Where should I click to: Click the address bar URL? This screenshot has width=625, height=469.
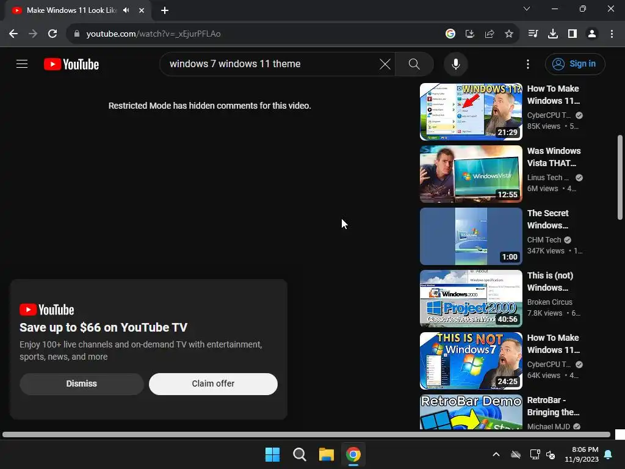[x=153, y=34]
